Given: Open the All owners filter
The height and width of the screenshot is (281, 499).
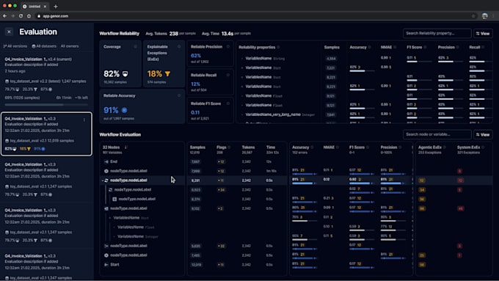Looking at the screenshot, I should coord(70,46).
